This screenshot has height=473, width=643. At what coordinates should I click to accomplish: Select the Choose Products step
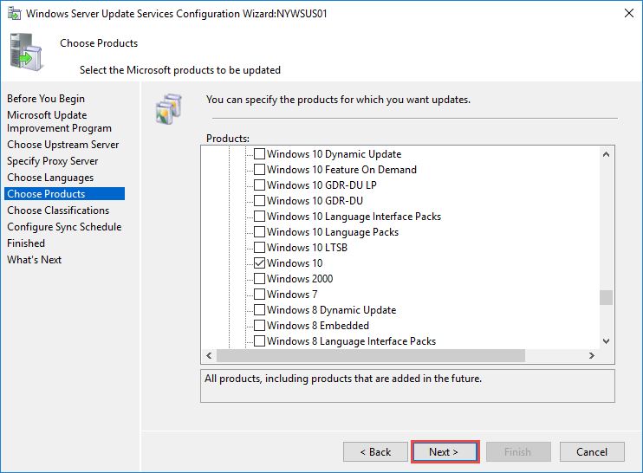(x=64, y=194)
